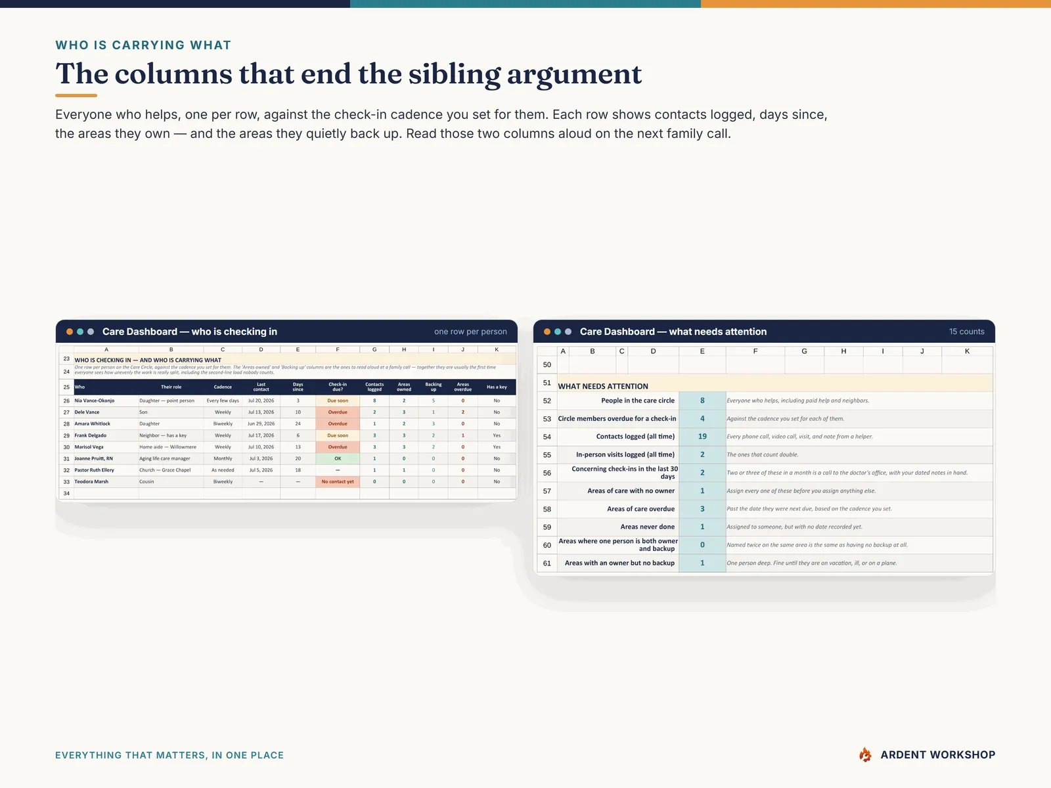Click orange dot in 'who is checking in' window
The image size is (1051, 788).
click(x=70, y=332)
